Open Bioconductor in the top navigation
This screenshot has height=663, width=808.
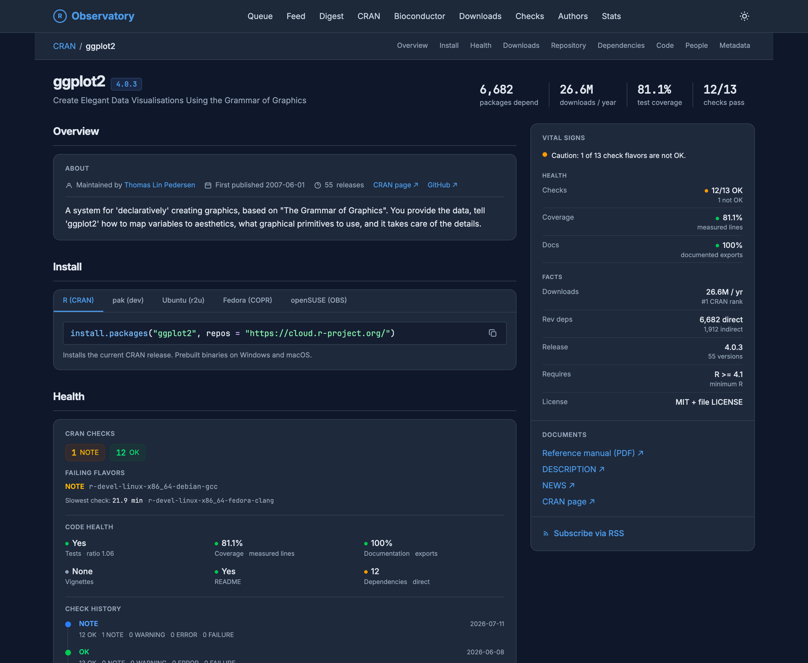click(x=420, y=16)
